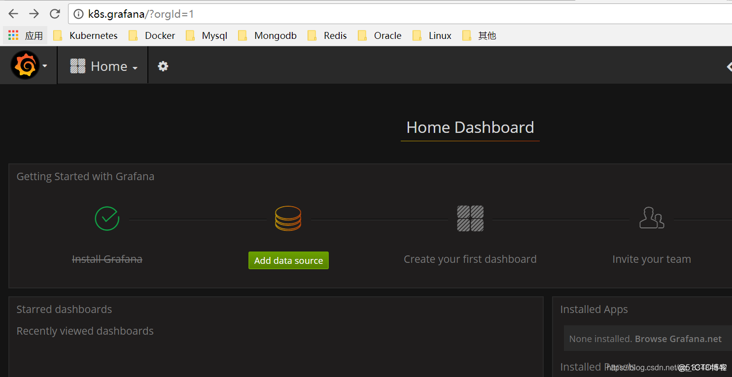Click the orange database data source icon
The height and width of the screenshot is (377, 732).
tap(288, 219)
